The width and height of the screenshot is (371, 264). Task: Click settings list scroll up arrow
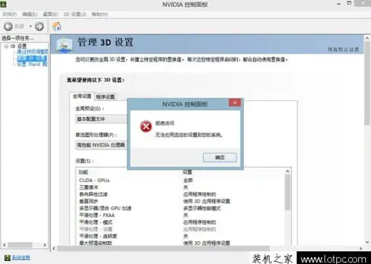pyautogui.click(x=288, y=171)
